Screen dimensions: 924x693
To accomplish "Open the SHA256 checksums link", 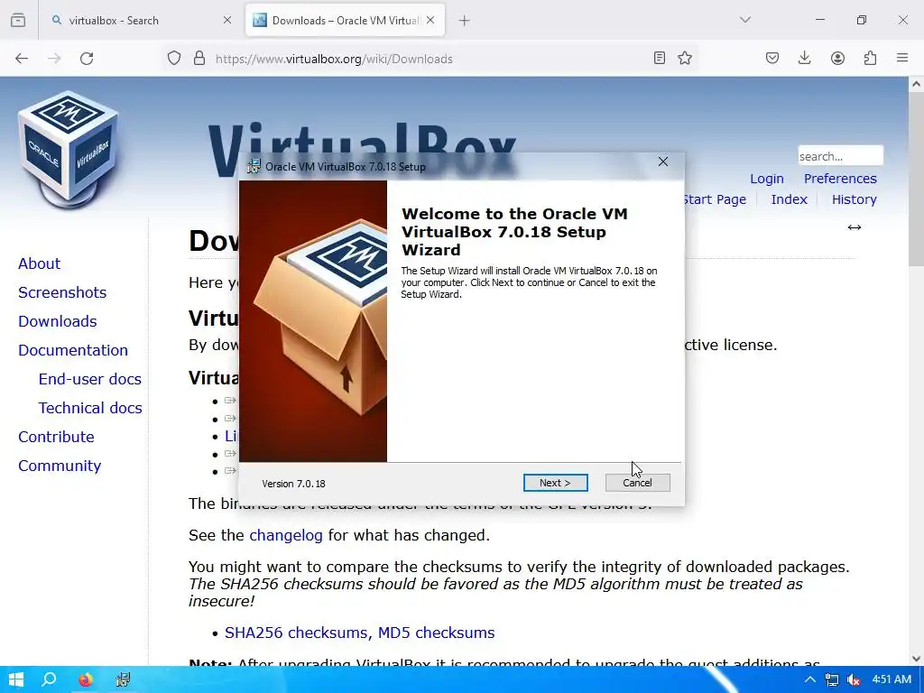I will [x=298, y=633].
